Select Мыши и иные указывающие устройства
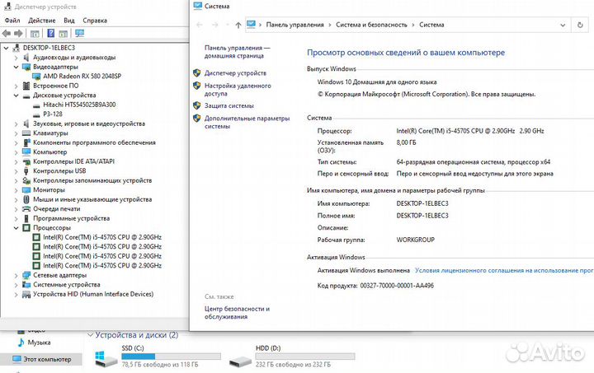Viewport: 594px width, 373px height. click(92, 199)
